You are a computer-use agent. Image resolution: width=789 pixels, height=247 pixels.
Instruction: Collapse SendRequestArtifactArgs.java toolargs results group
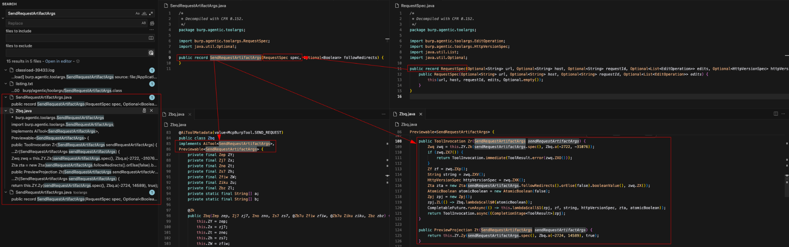[6, 192]
